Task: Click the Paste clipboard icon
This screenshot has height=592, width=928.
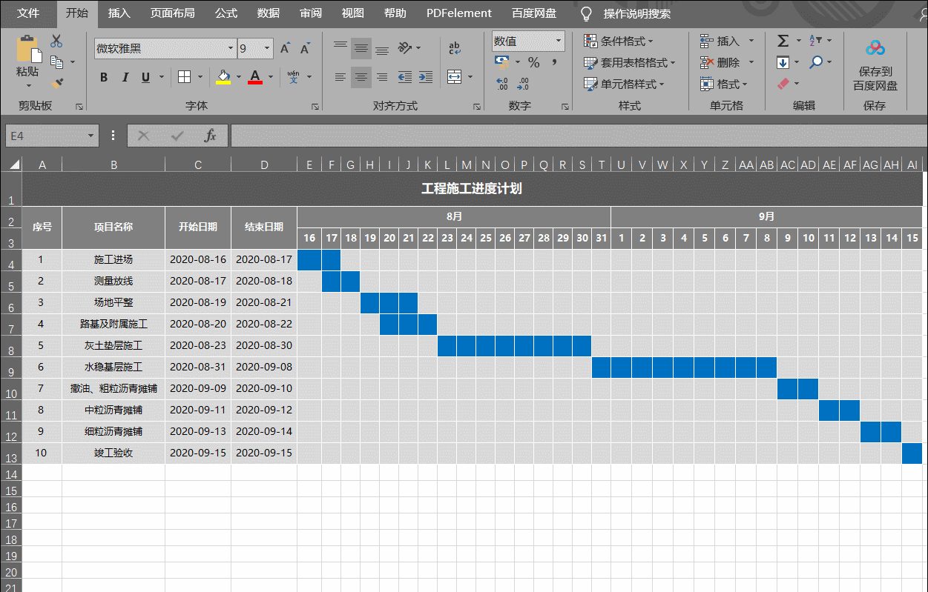Action: click(x=29, y=48)
